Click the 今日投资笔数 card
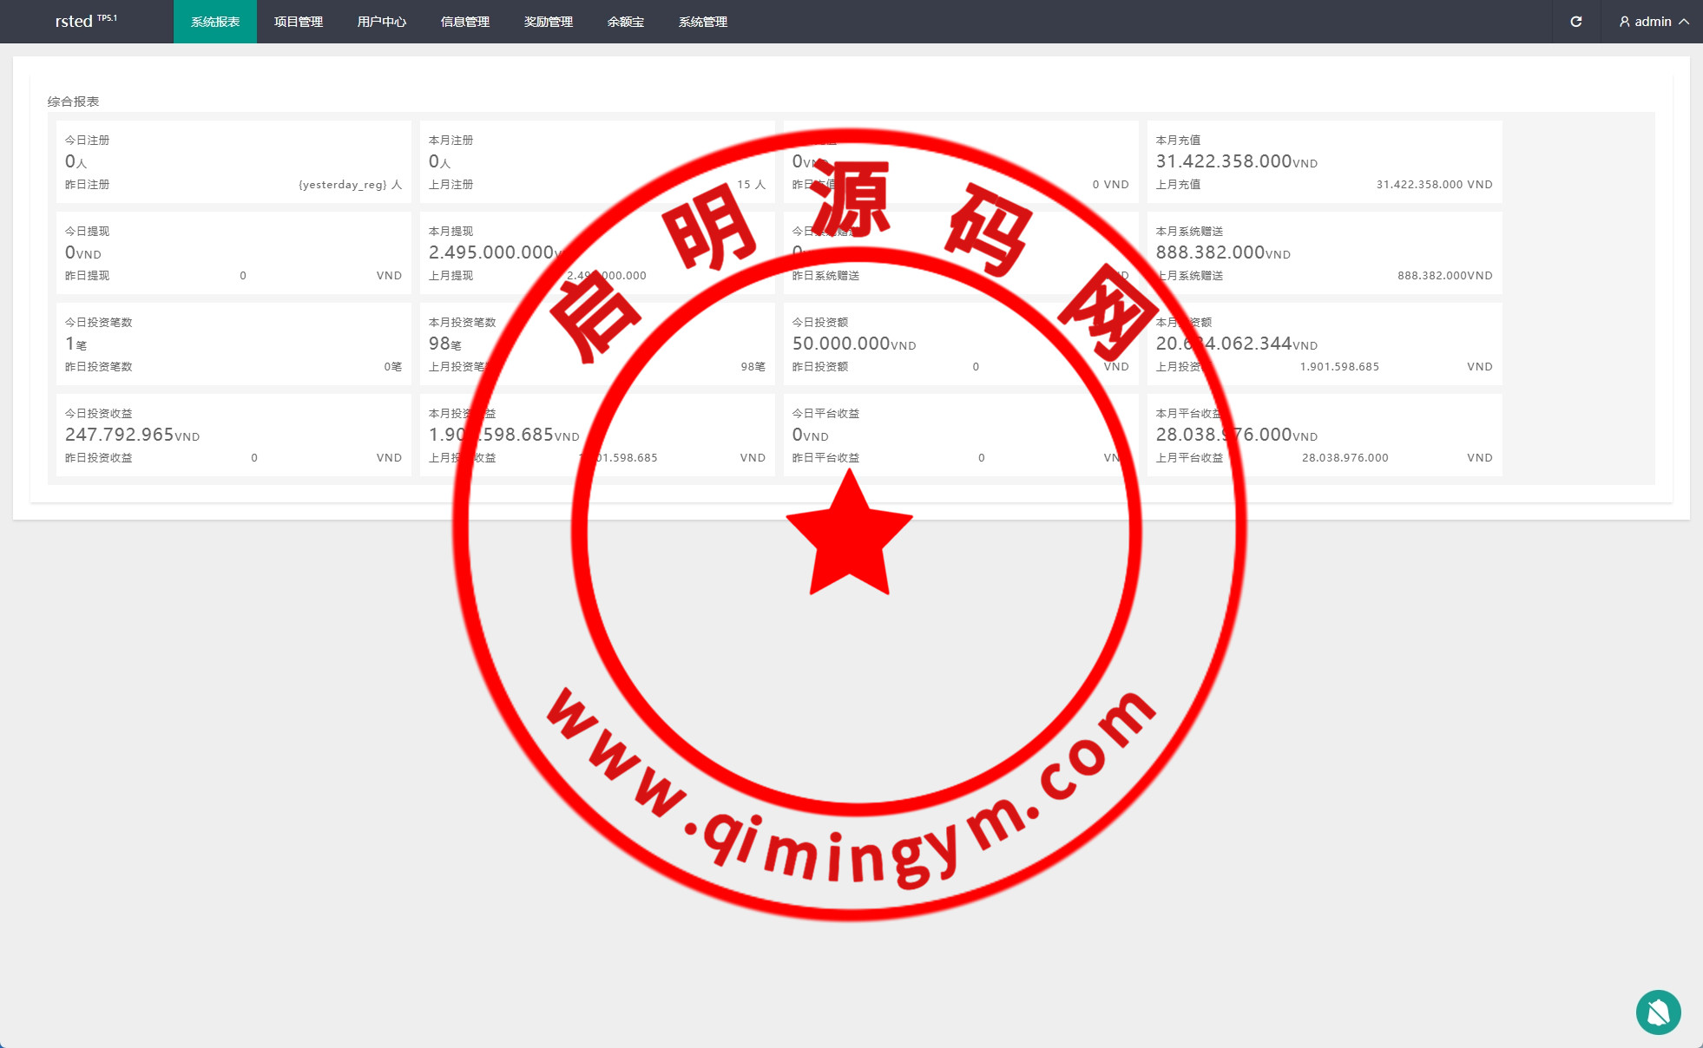The width and height of the screenshot is (1703, 1048). pos(233,344)
